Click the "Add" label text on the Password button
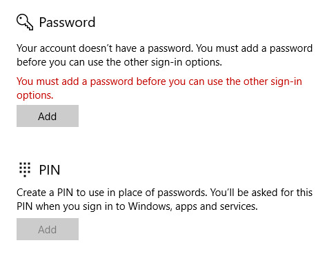Viewport: 336px width, 254px height. (x=48, y=117)
